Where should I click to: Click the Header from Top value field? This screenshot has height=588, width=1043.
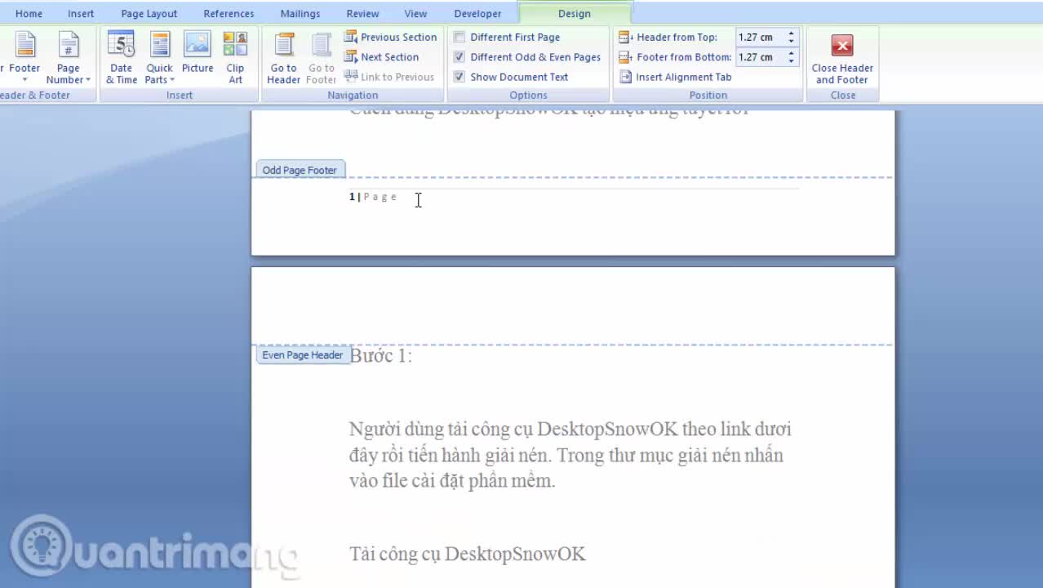point(760,37)
